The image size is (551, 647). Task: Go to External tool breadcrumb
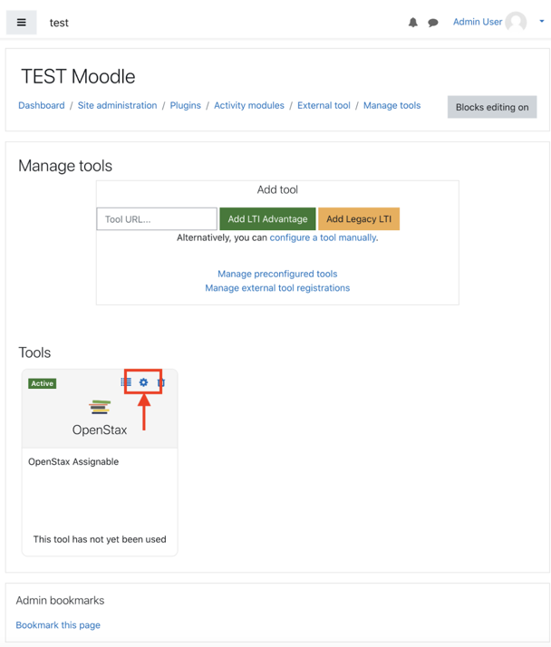324,105
